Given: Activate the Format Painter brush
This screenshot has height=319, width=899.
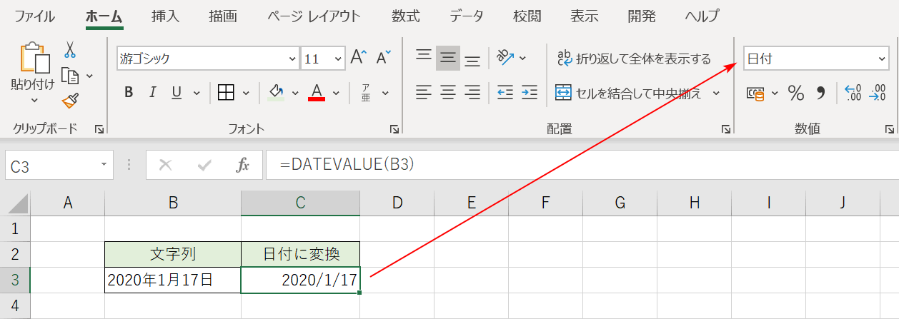Looking at the screenshot, I should [70, 101].
